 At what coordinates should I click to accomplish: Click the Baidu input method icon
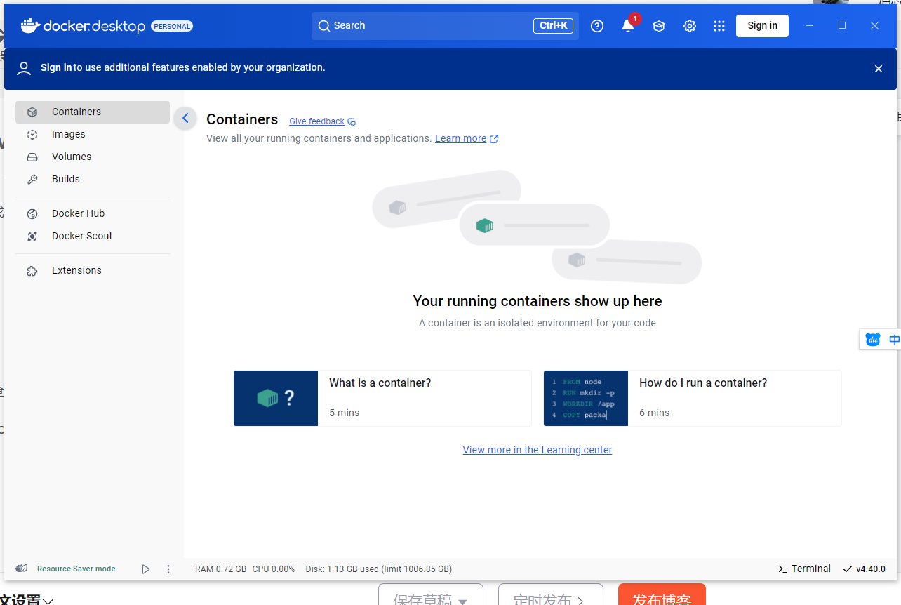pos(873,340)
